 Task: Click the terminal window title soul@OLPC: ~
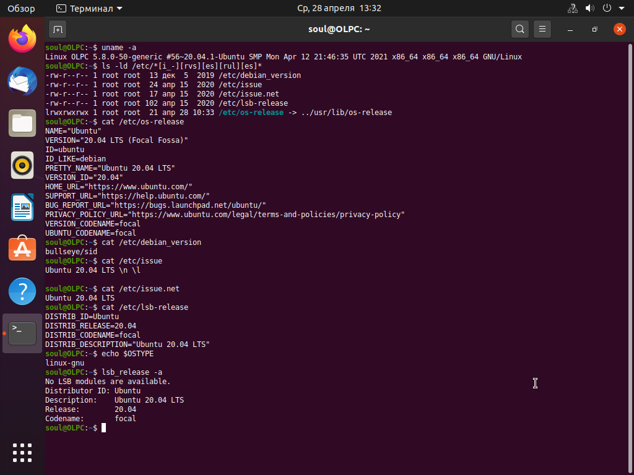pyautogui.click(x=339, y=29)
